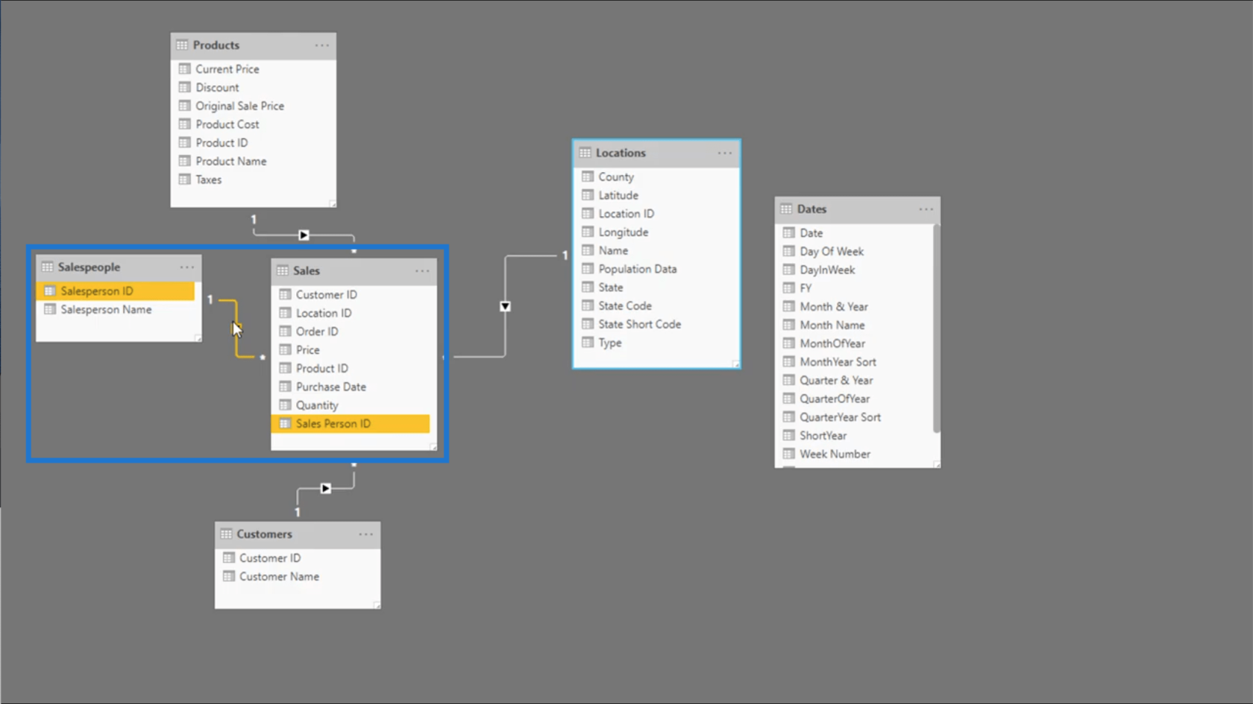
Task: Click the Locations table header icon
Action: click(x=585, y=153)
